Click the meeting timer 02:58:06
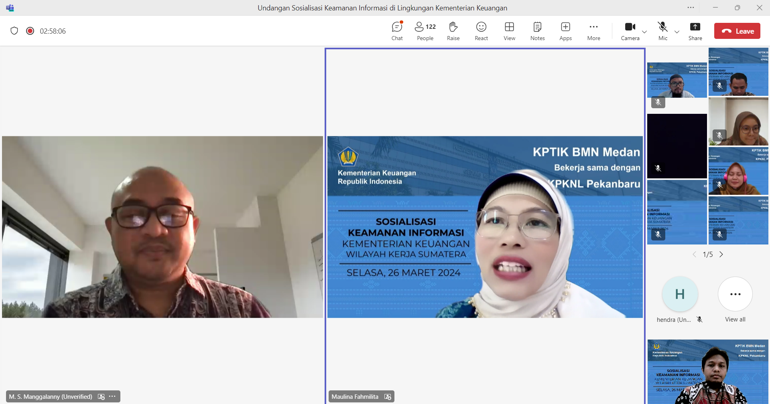The image size is (770, 404). pyautogui.click(x=53, y=31)
